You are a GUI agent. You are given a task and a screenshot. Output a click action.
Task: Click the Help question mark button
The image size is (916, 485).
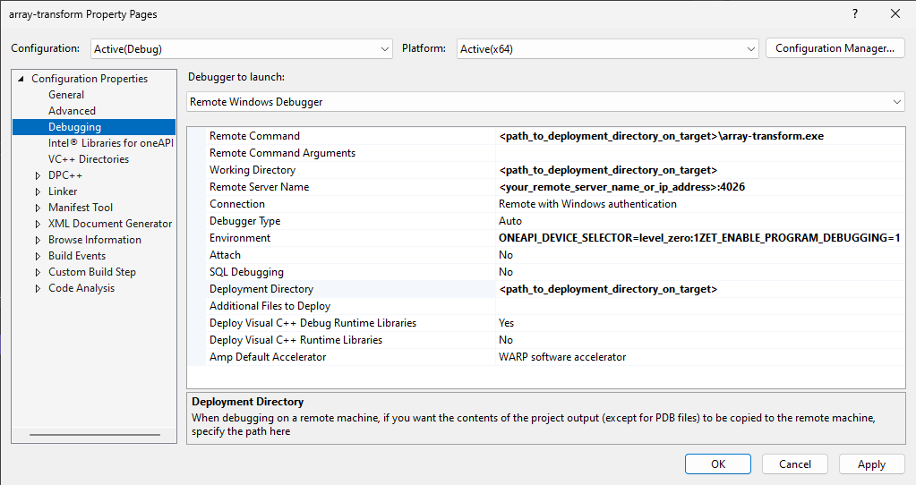pos(854,13)
